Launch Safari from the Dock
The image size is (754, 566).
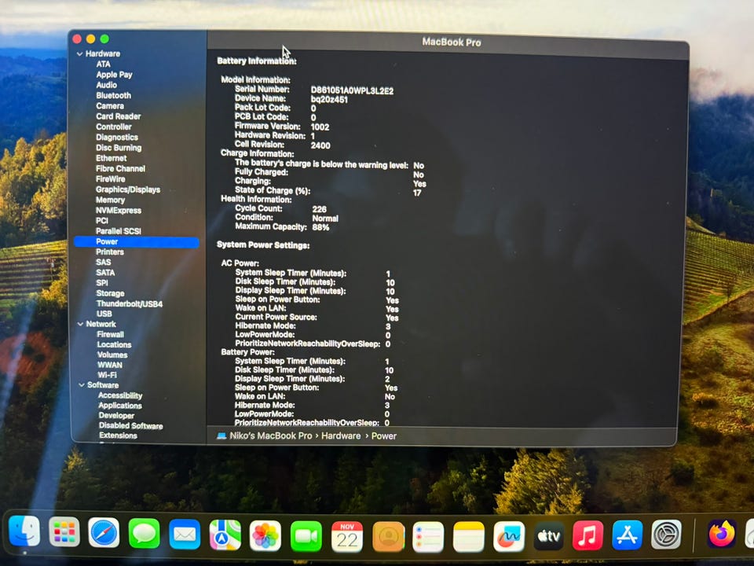pos(104,533)
